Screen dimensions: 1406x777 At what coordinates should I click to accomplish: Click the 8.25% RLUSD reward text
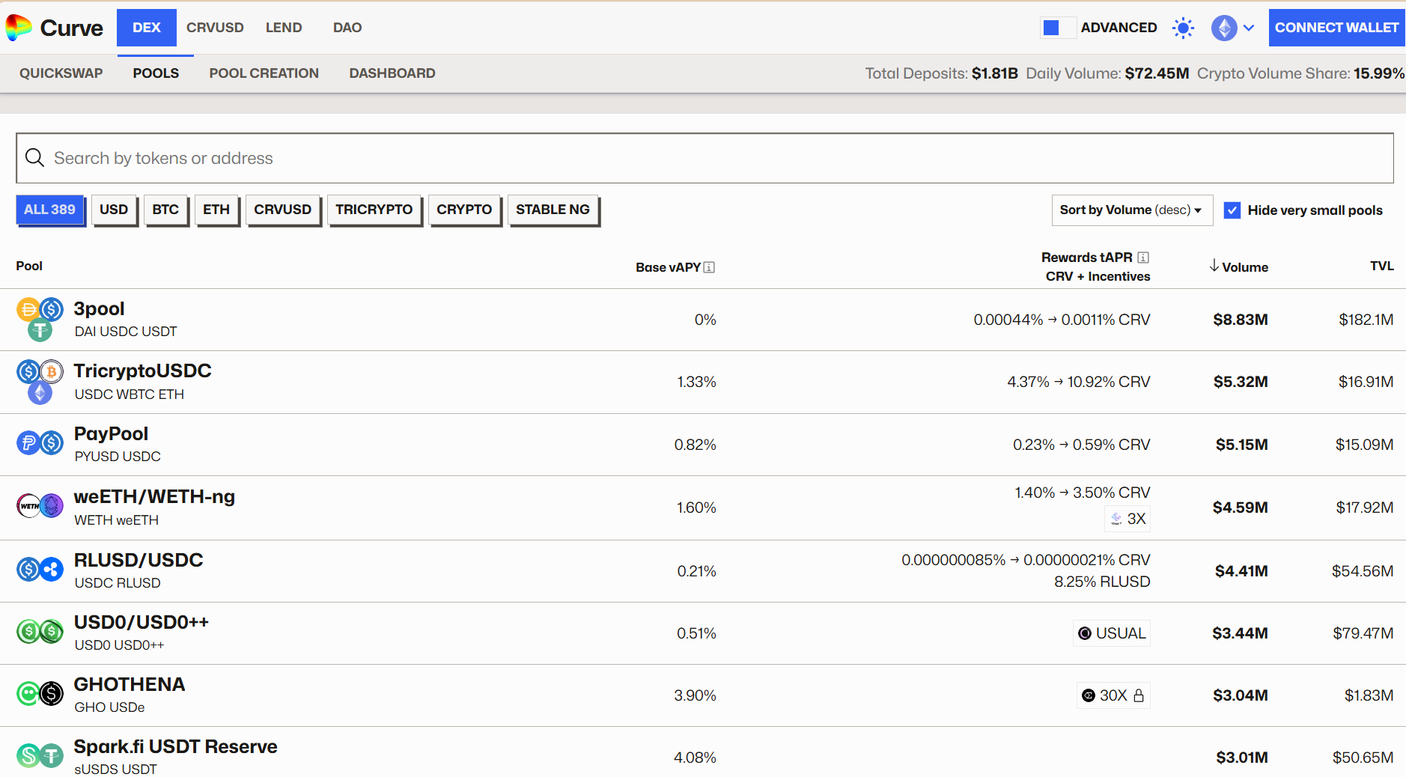[1102, 582]
